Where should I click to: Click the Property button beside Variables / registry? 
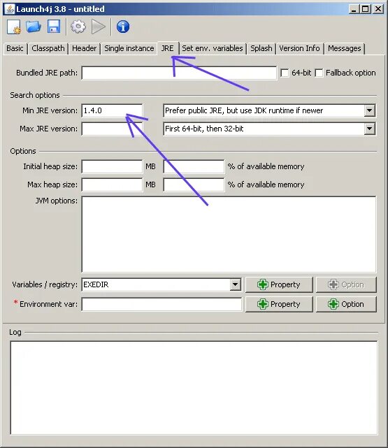pos(279,284)
